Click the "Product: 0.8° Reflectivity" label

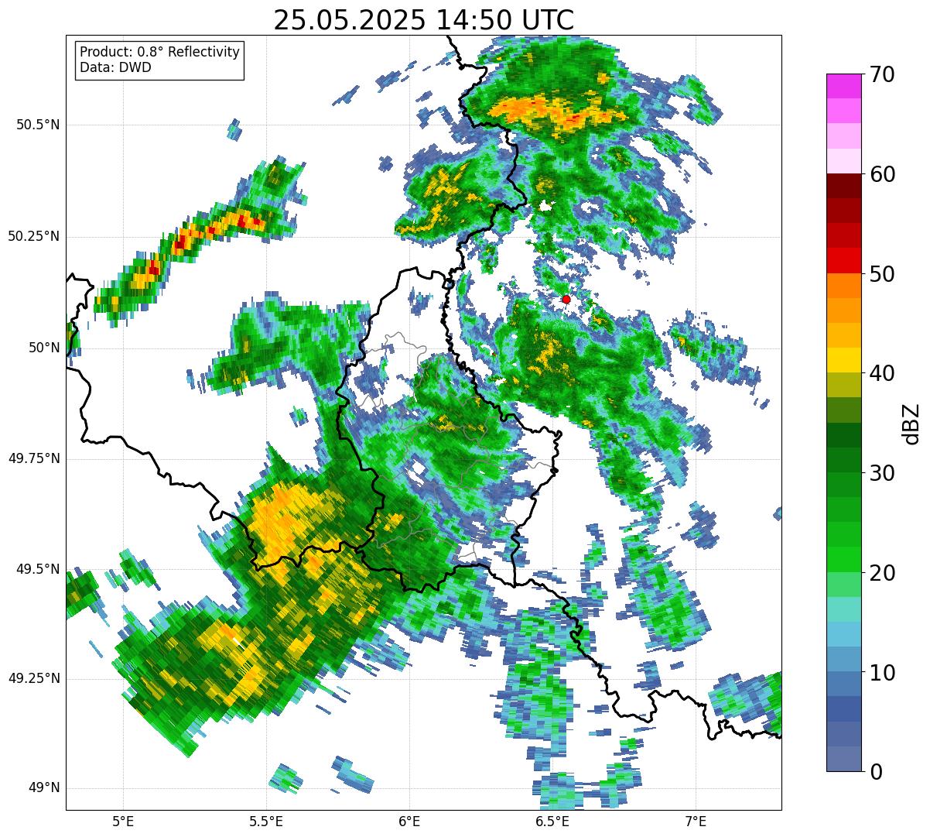pyautogui.click(x=160, y=52)
